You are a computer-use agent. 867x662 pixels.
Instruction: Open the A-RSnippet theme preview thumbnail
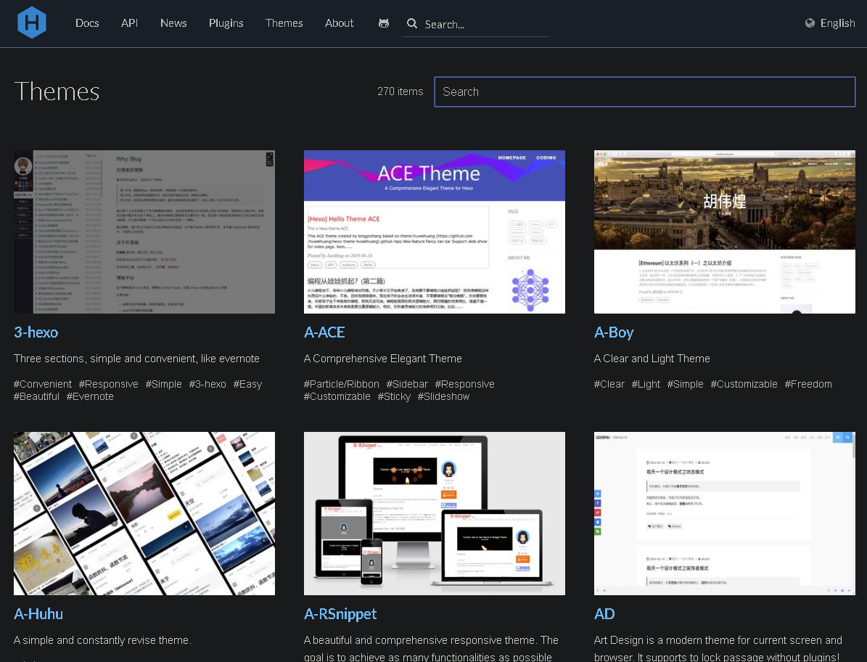[x=434, y=513]
